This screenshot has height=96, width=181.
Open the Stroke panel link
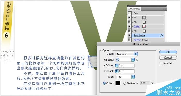(137, 26)
